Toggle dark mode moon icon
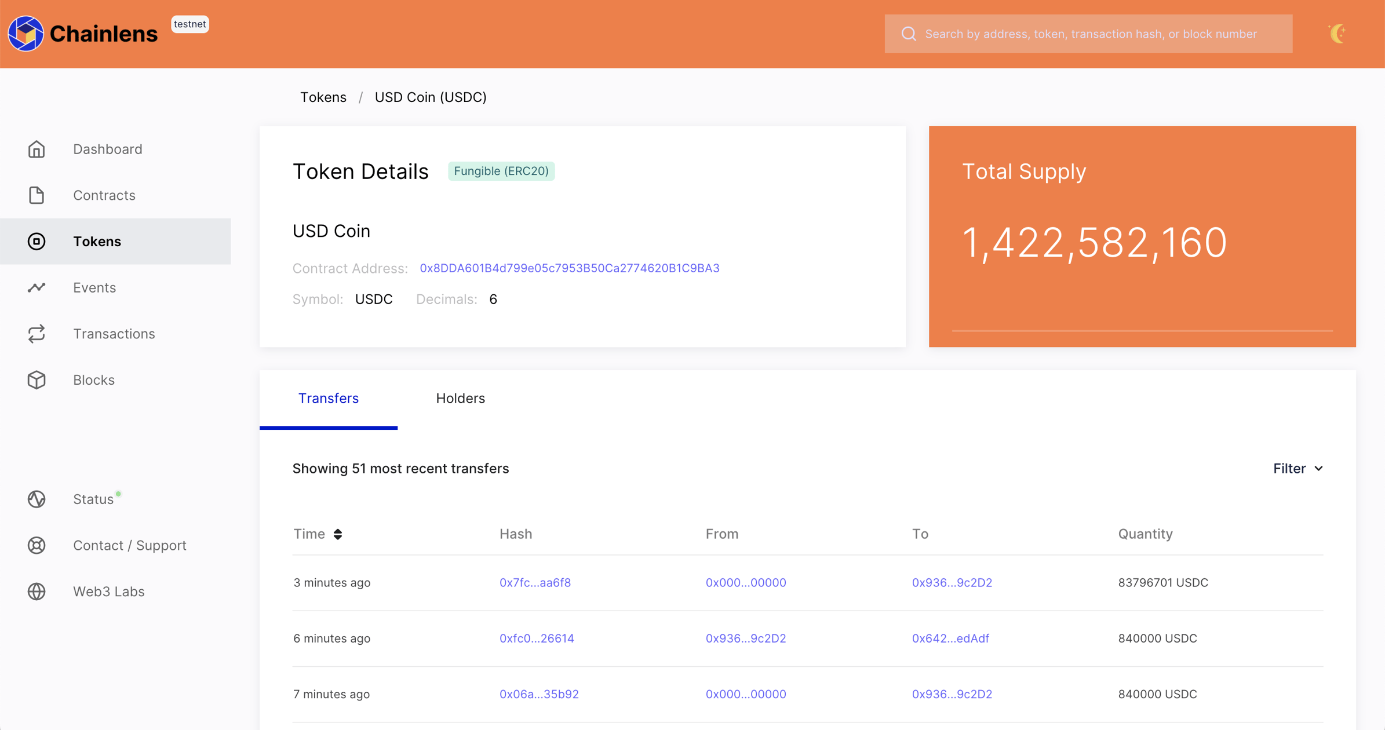 pos(1337,34)
